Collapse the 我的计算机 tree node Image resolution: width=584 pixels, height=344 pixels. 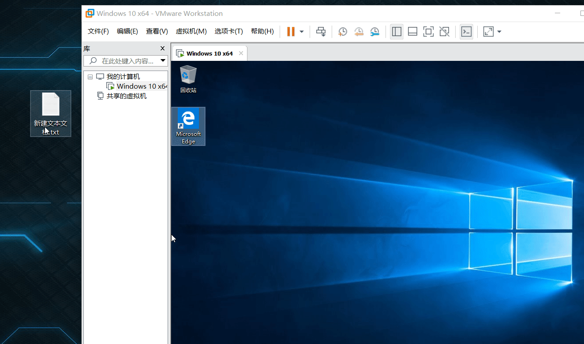90,76
